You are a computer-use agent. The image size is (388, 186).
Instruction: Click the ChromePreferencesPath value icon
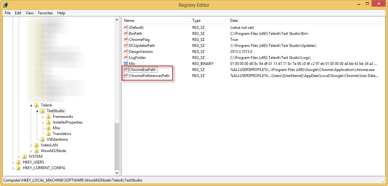126,76
